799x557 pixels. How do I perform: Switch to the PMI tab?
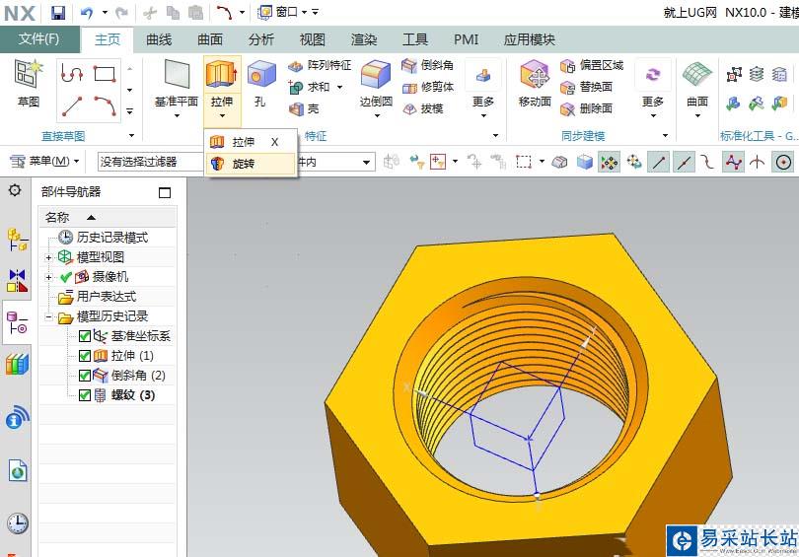tap(466, 39)
